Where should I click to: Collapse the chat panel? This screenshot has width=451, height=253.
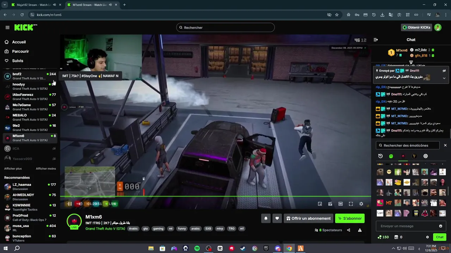(376, 40)
